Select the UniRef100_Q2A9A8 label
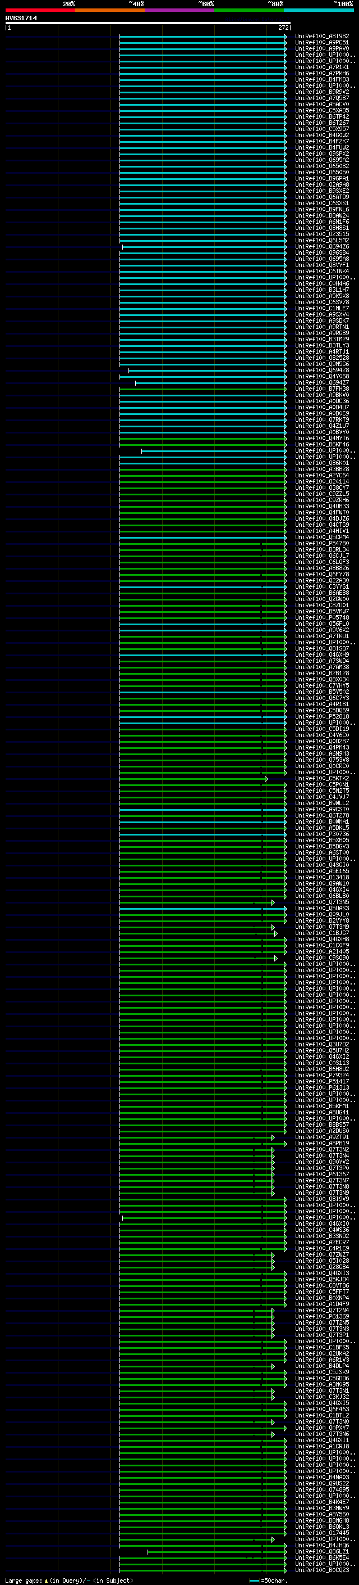Image resolution: width=359 pixels, height=1585 pixels. tap(322, 184)
